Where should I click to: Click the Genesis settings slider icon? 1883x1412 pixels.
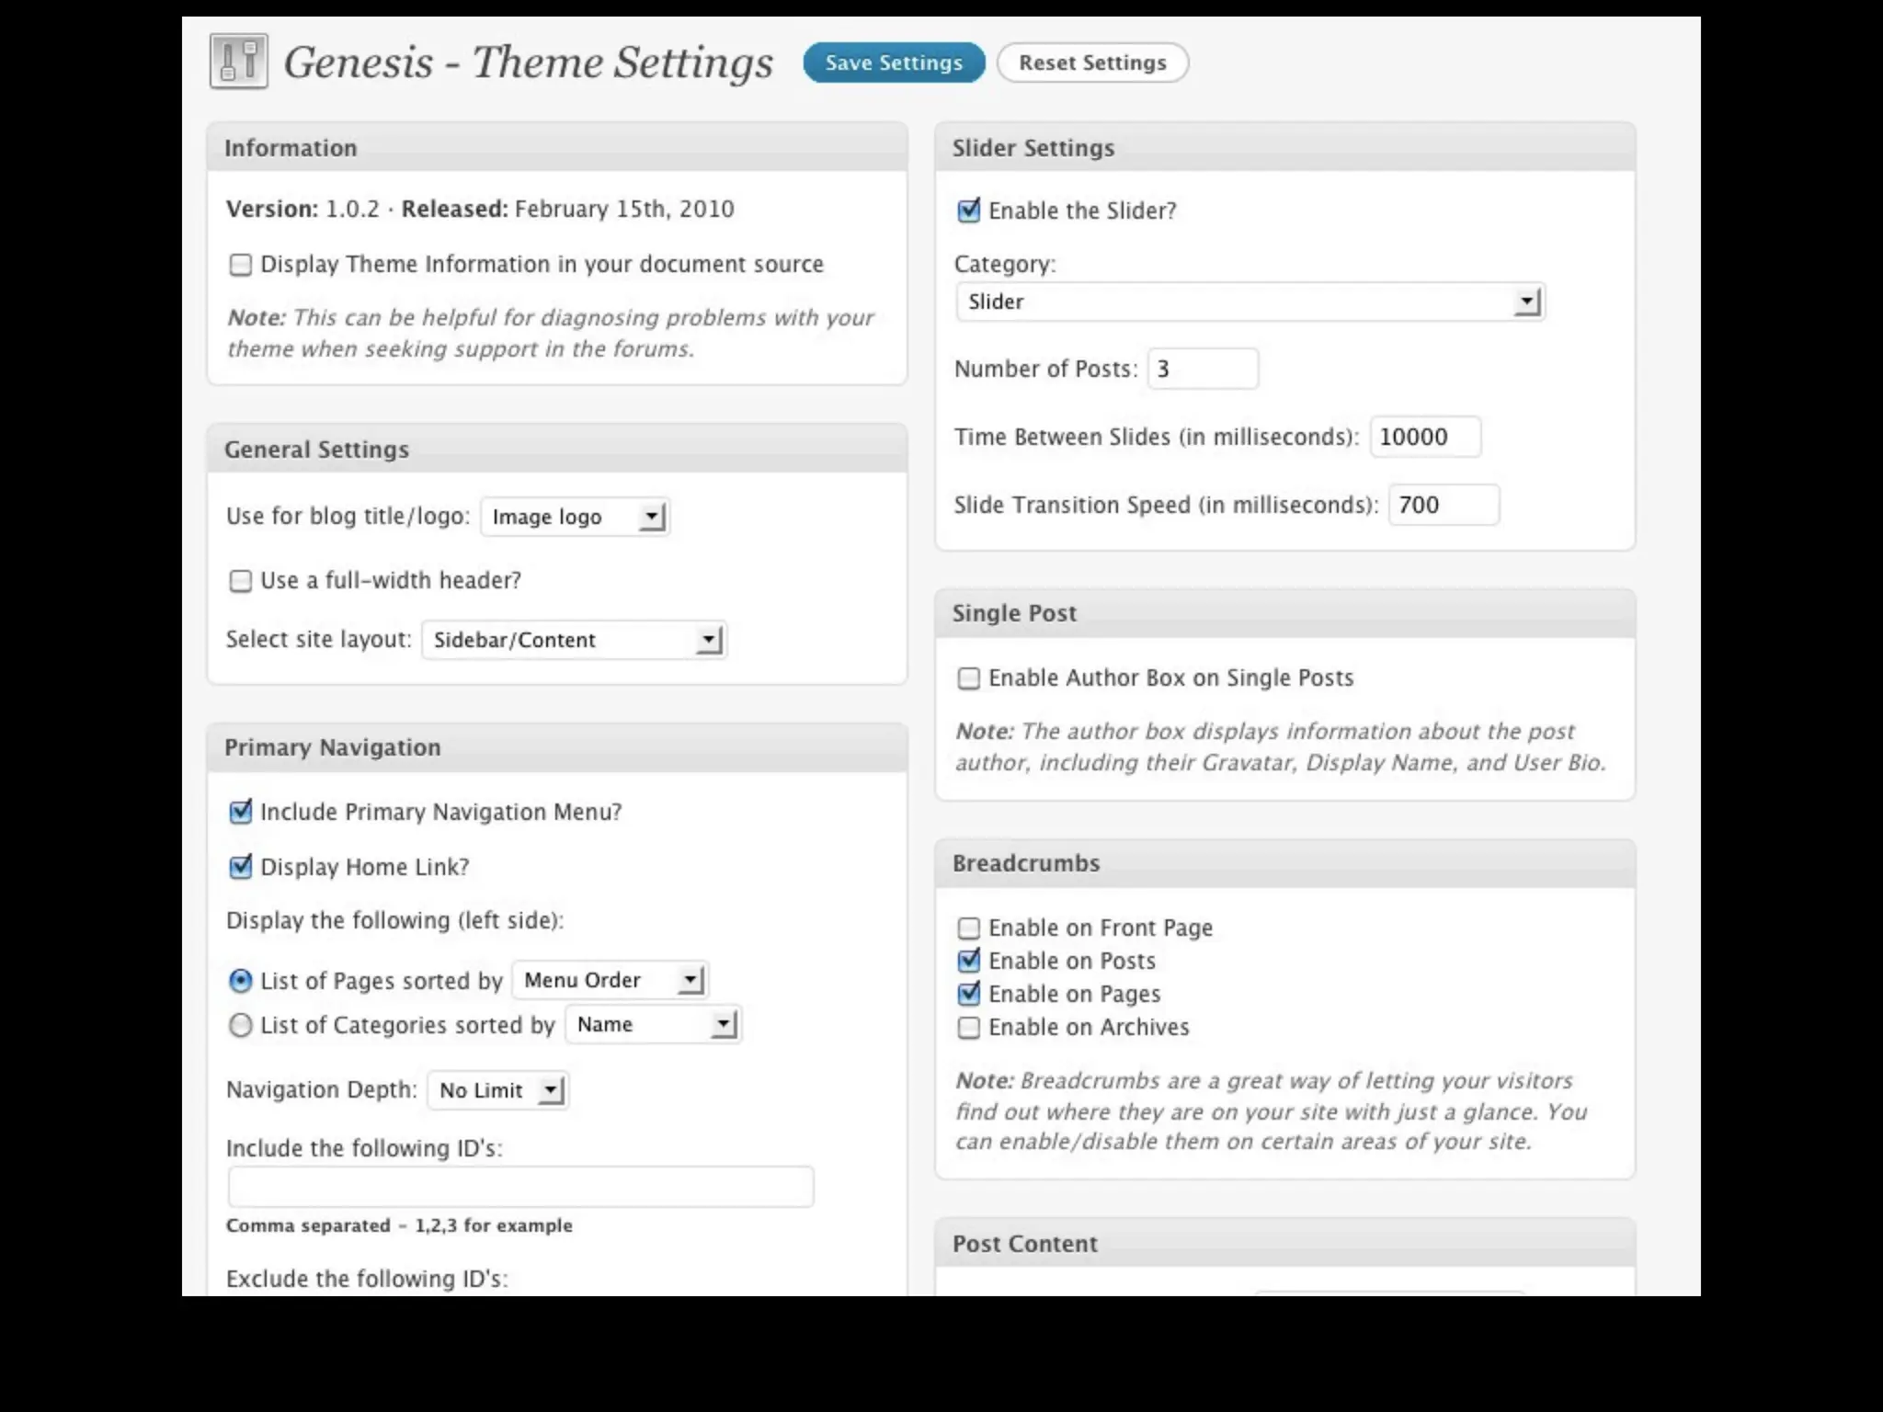coord(239,62)
